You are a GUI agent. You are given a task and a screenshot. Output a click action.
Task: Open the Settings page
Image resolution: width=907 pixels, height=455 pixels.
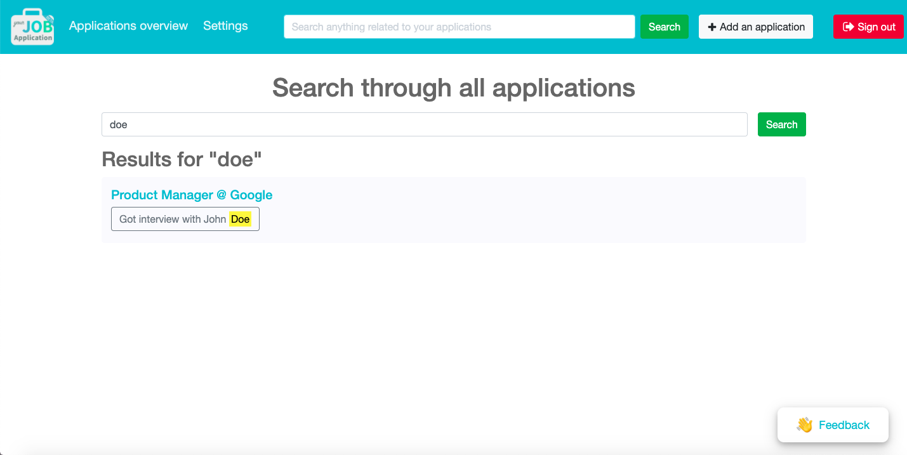click(x=225, y=25)
